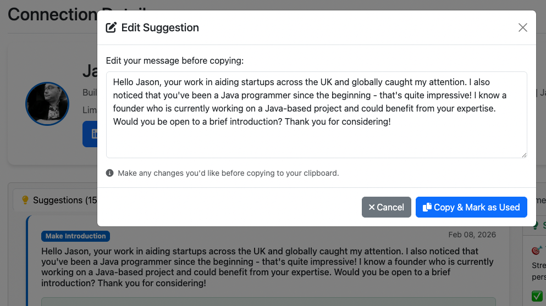Click the Edit Suggestion dialog title
The image size is (546, 306).
[x=160, y=27]
